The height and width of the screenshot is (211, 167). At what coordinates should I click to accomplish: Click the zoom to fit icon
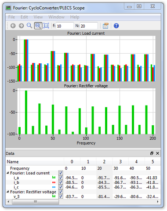tap(46, 26)
